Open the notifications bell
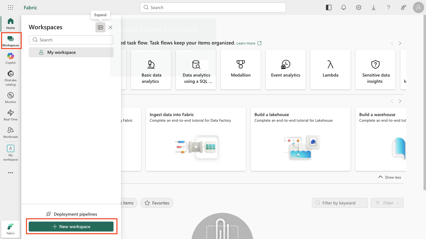Viewport: 426px width, 239px height. 344,7
